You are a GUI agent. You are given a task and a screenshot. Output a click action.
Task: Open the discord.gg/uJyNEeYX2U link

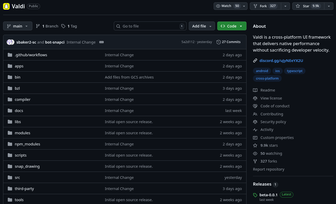(281, 60)
